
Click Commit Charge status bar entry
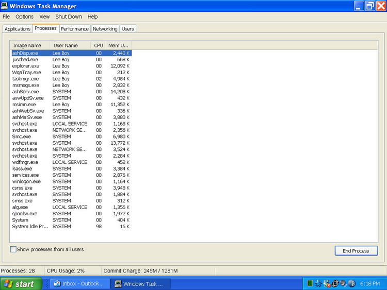click(x=140, y=271)
